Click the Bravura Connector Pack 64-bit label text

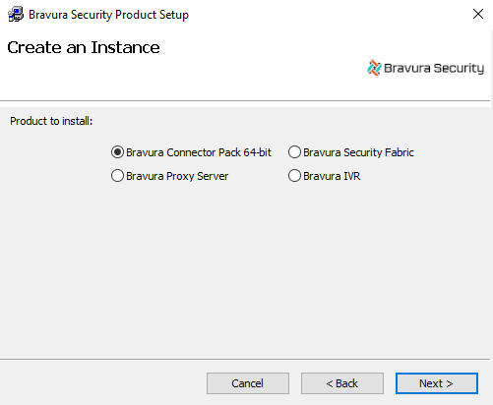199,152
